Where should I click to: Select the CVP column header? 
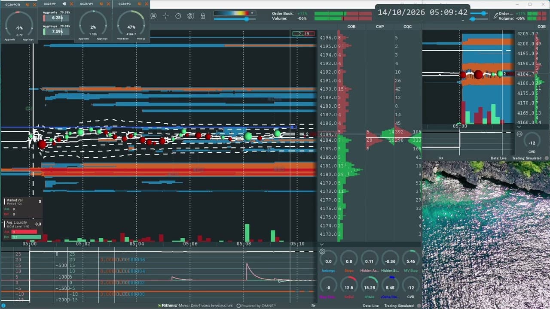(x=380, y=27)
